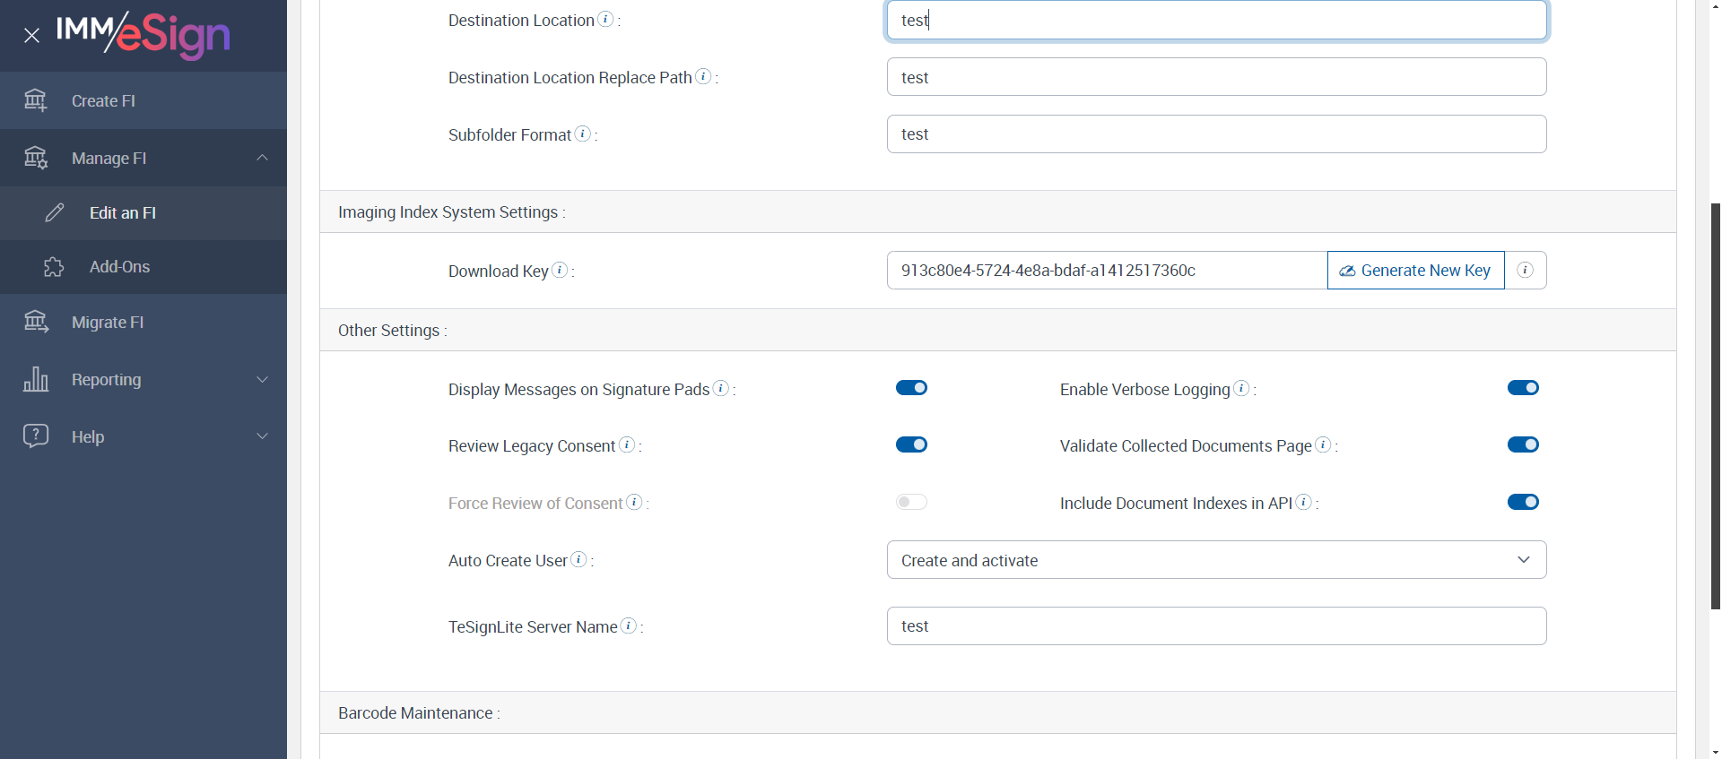Click the TeSignLite Server Name field
The height and width of the screenshot is (759, 1722).
pyautogui.click(x=1216, y=626)
